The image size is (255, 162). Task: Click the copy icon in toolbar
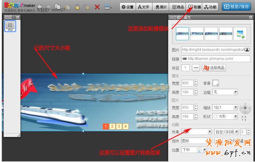pos(58,6)
